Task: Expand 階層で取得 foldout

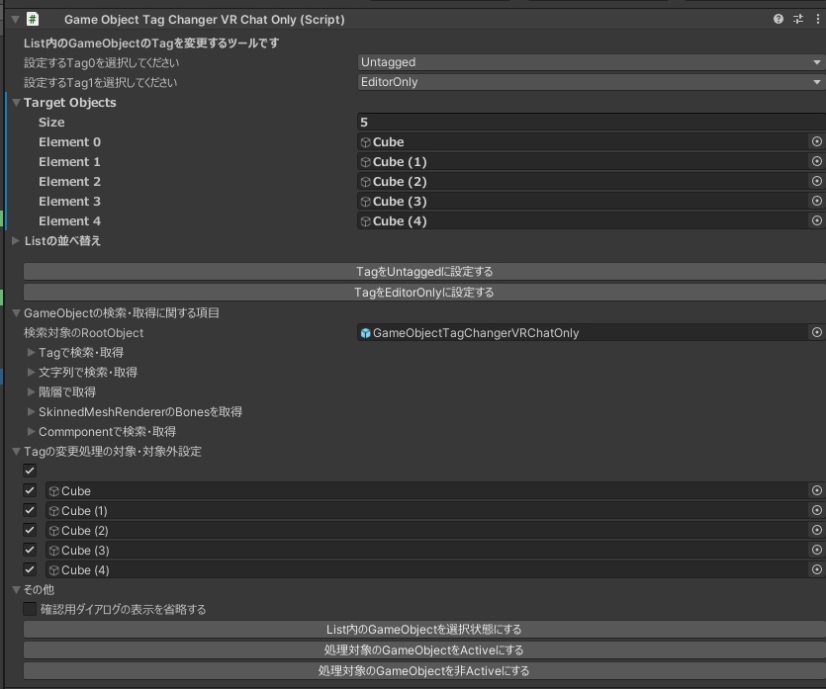Action: [31, 391]
